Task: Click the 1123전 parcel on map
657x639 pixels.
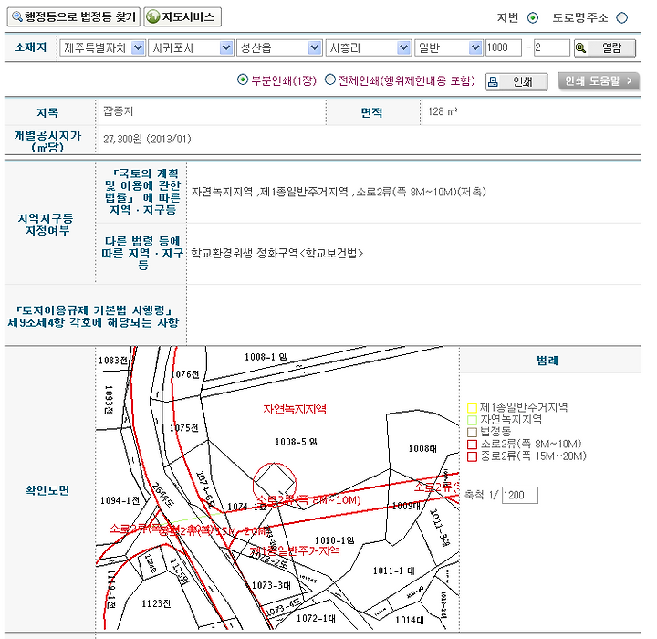Action: (x=156, y=603)
